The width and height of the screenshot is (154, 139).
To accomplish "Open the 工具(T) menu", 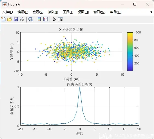I will 68,12.
